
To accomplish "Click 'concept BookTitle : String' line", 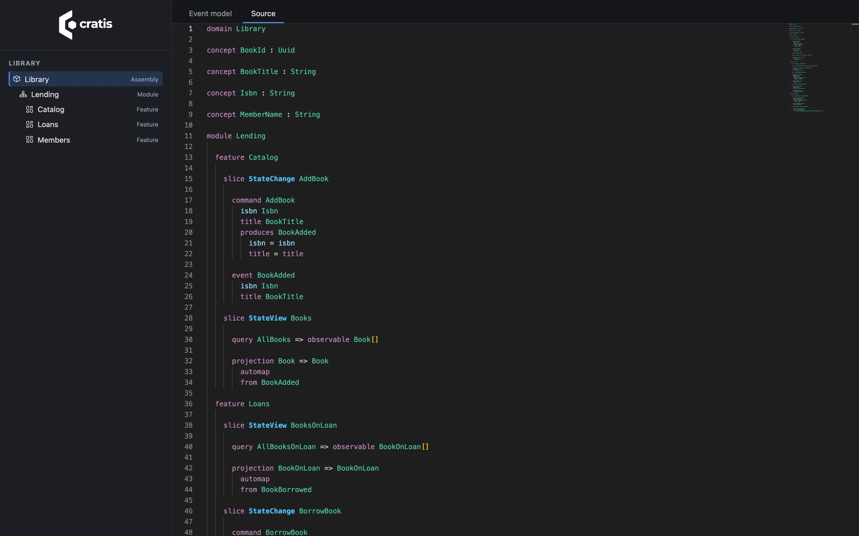I will pos(261,72).
